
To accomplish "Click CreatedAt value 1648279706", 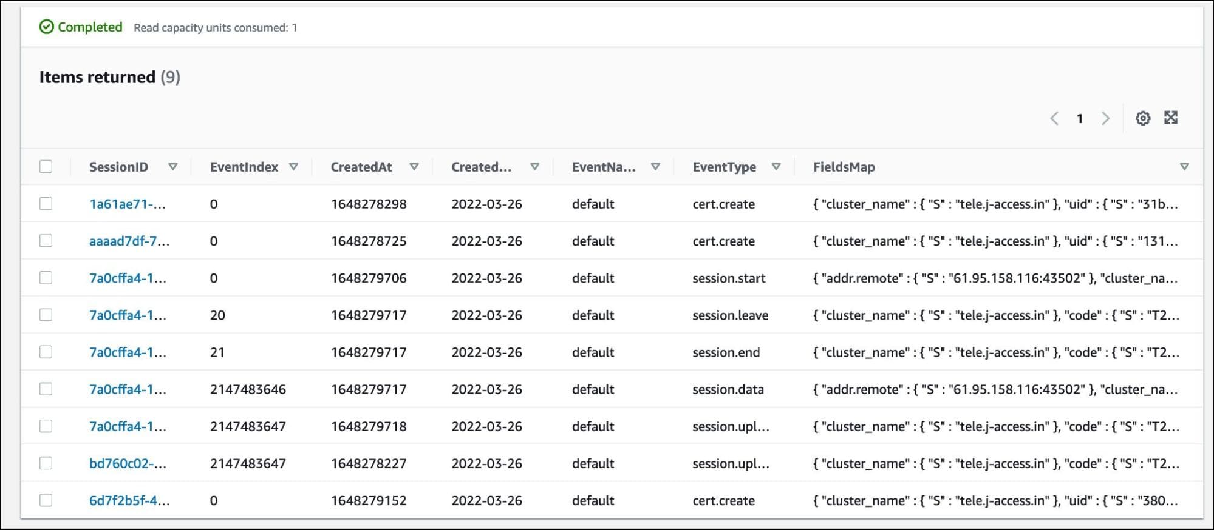I will pyautogui.click(x=369, y=278).
